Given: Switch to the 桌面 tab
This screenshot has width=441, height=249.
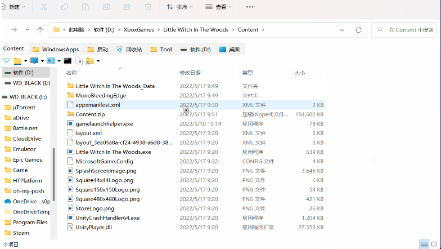Looking at the screenshot, I should [x=229, y=50].
